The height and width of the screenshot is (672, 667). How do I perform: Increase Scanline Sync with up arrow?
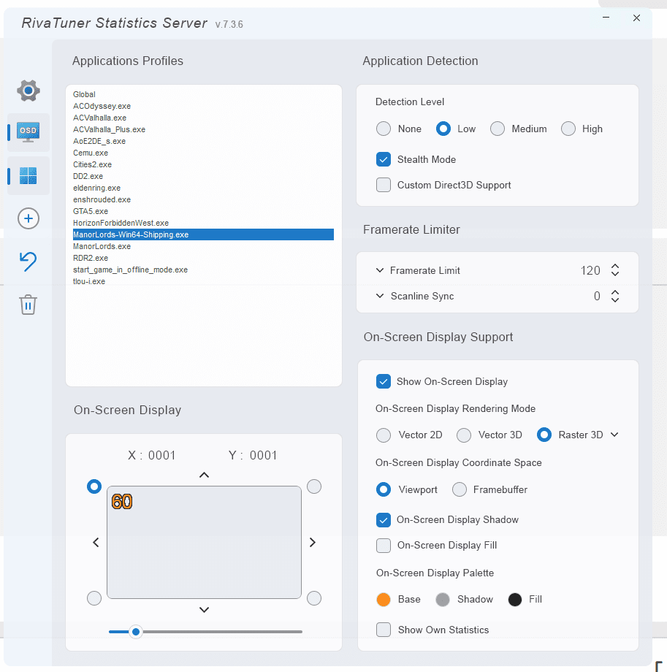615,292
